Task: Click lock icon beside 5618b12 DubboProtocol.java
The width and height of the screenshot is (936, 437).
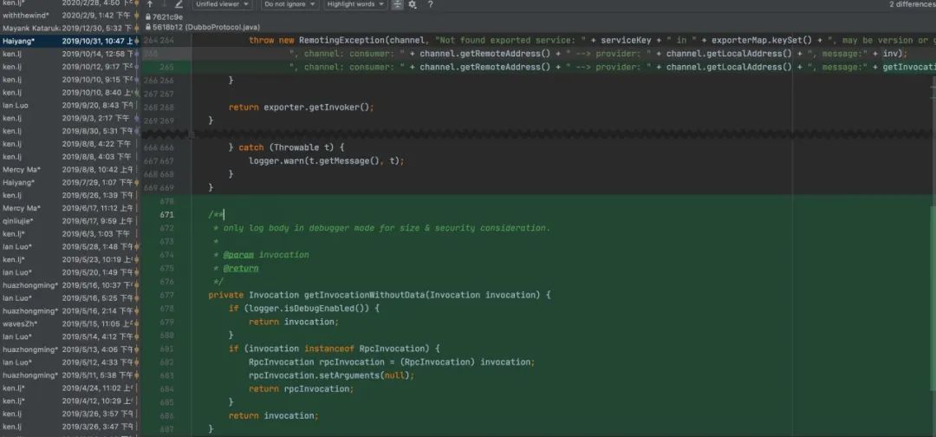Action: tap(147, 27)
